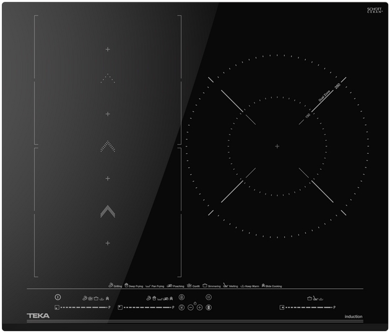Click the SCHOTT CERAN logo
Viewport: 390px width, 333px height.
coord(375,10)
